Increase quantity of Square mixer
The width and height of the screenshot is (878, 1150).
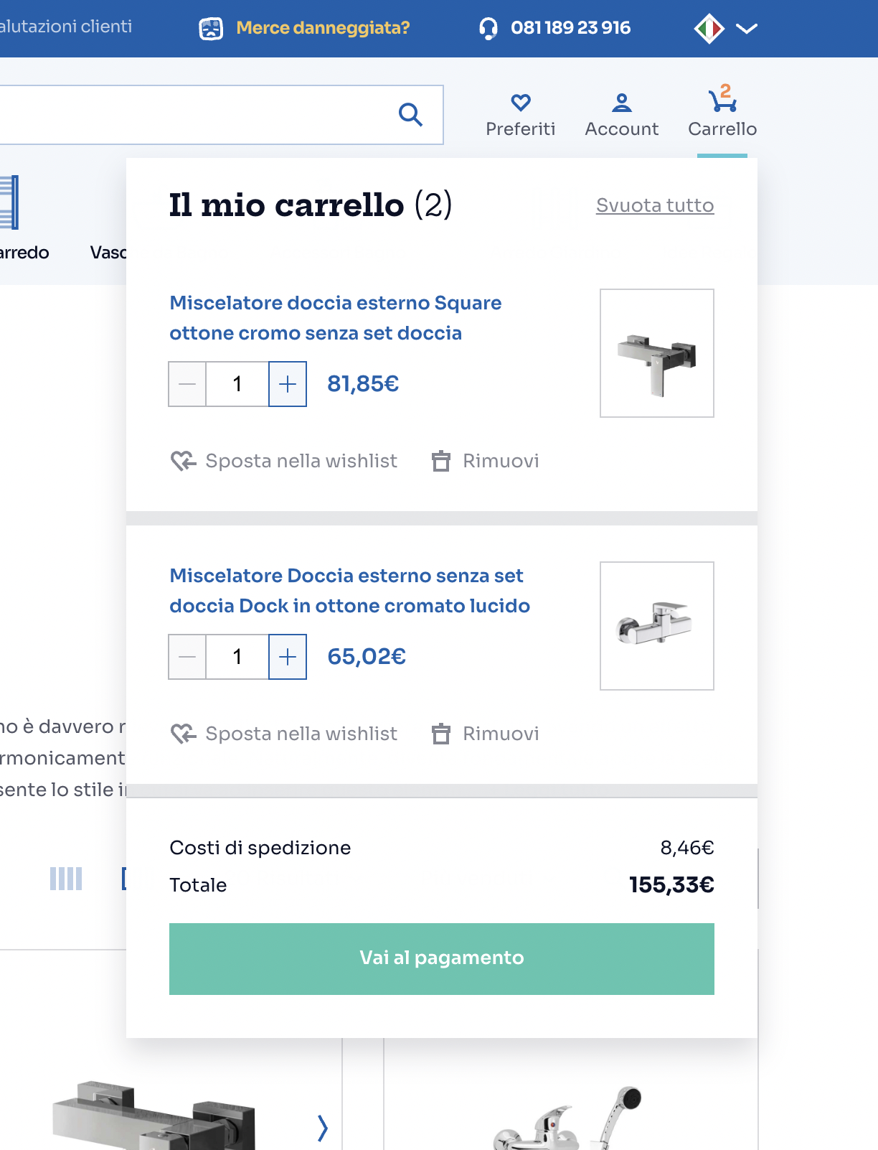pos(288,384)
